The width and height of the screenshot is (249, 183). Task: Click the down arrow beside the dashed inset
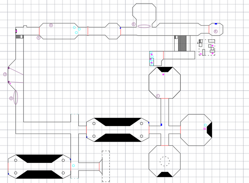[198, 43]
